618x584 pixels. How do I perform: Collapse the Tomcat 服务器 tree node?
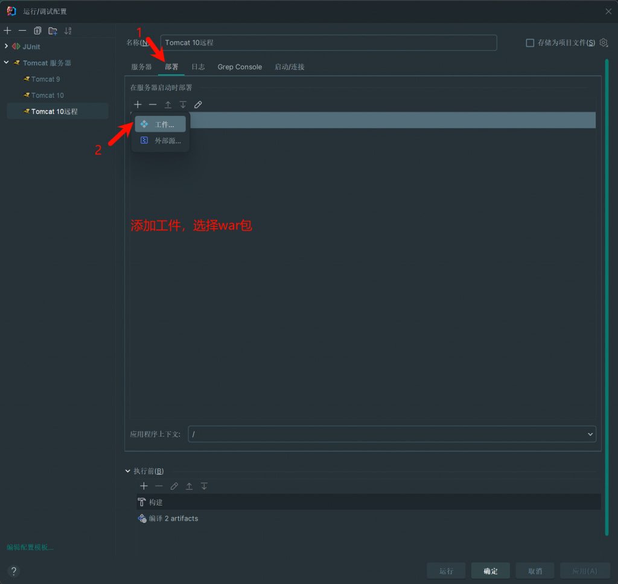coord(7,63)
